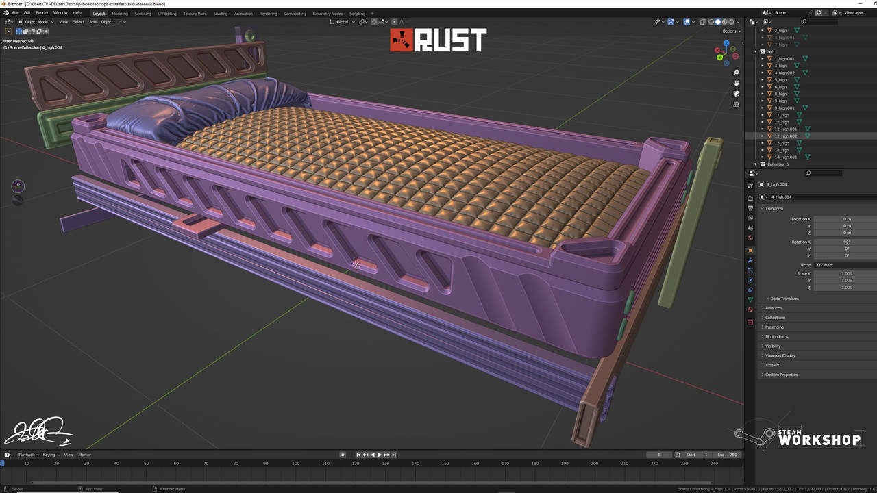Click the Blender logo menu icon
The width and height of the screenshot is (877, 493).
pyautogui.click(x=5, y=13)
